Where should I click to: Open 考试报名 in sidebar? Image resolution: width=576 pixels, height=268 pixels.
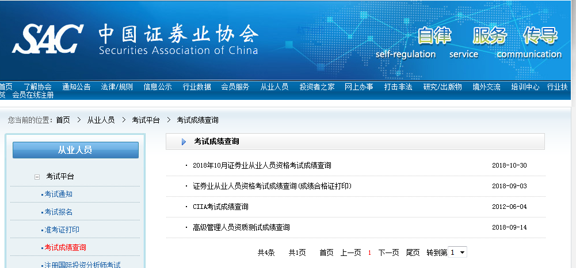tap(59, 212)
